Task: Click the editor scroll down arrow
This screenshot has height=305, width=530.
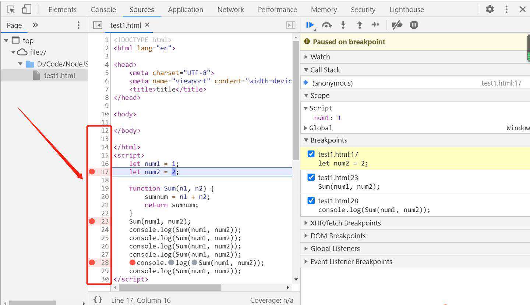Action: coord(296,279)
